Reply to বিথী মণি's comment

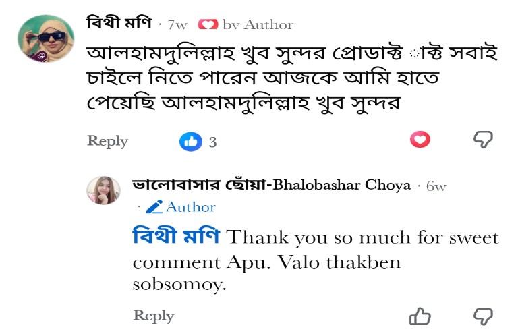click(107, 141)
